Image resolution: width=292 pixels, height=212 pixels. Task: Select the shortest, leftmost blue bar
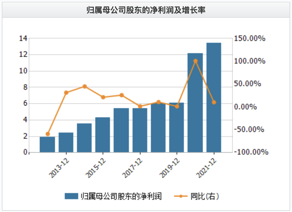[x=47, y=144]
